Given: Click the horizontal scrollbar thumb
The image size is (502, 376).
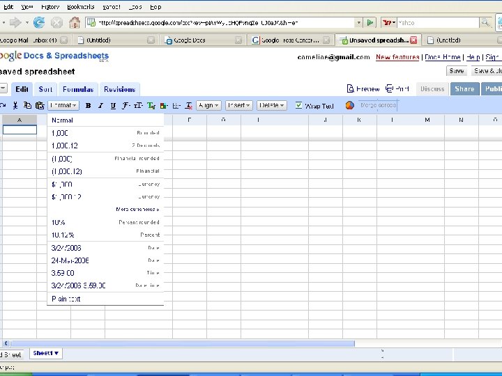Looking at the screenshot, I should click(183, 343).
